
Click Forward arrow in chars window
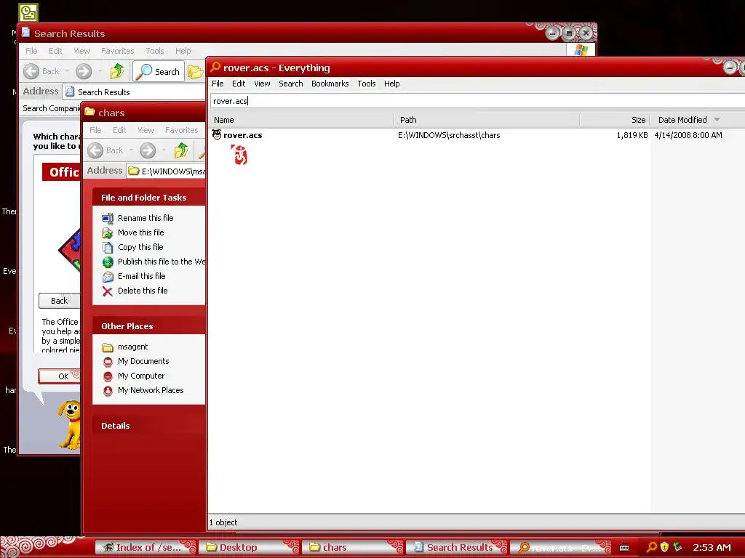coord(148,150)
